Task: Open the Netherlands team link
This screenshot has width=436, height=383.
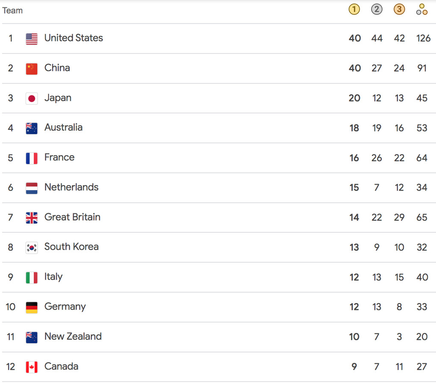Action: point(71,187)
